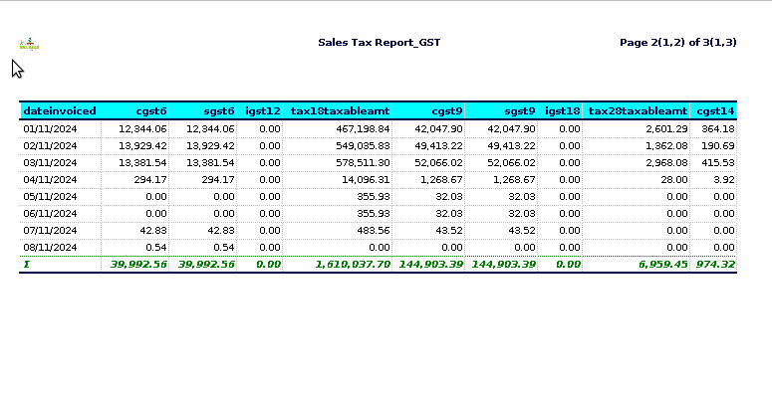Viewport: 772px width, 394px height.
Task: Click the sigma symbol in the totals row
Action: [x=27, y=264]
